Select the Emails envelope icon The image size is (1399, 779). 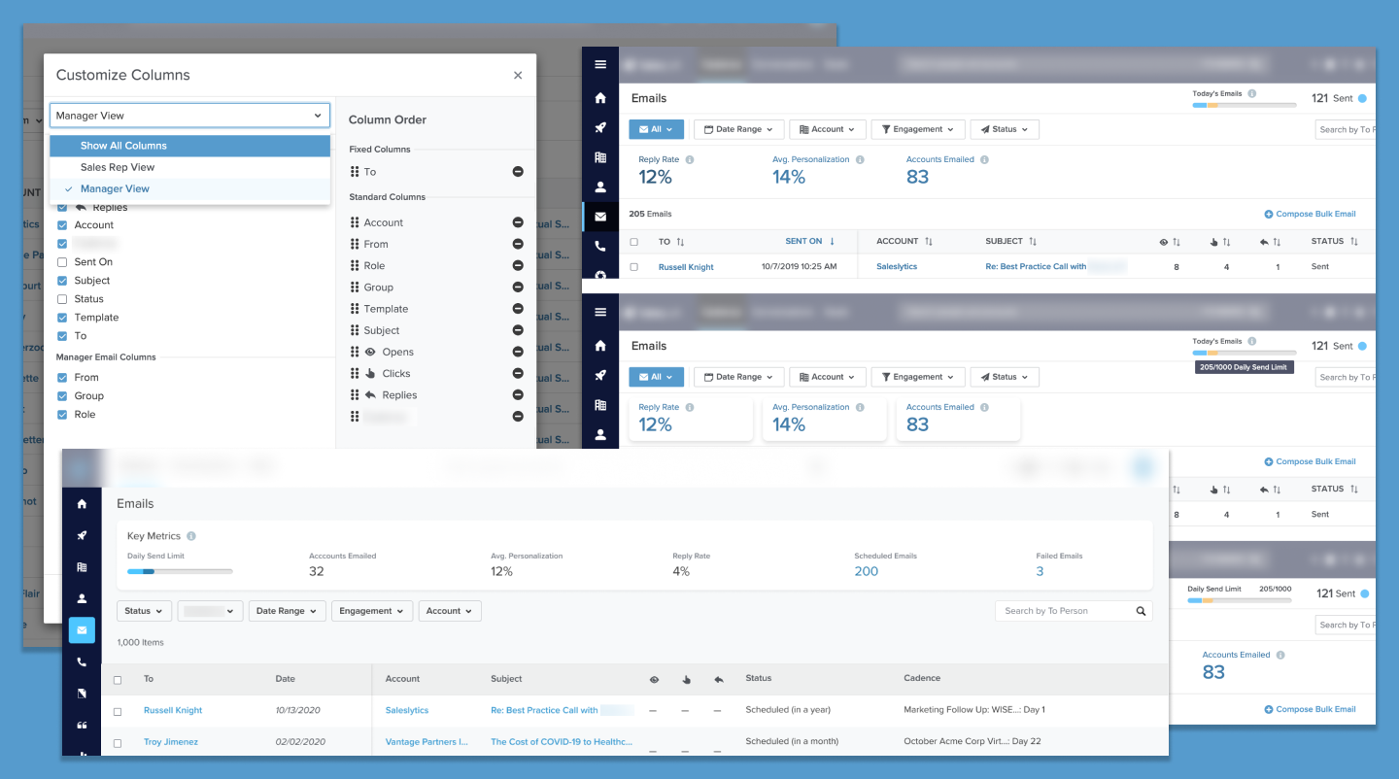point(82,629)
